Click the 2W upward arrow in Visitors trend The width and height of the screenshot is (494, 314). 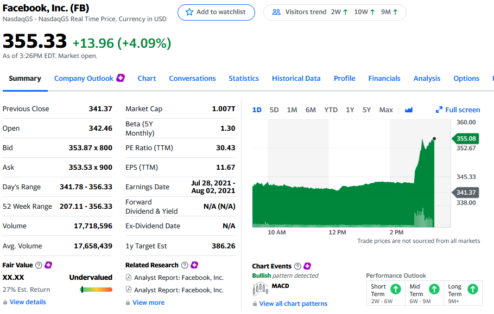pos(345,12)
